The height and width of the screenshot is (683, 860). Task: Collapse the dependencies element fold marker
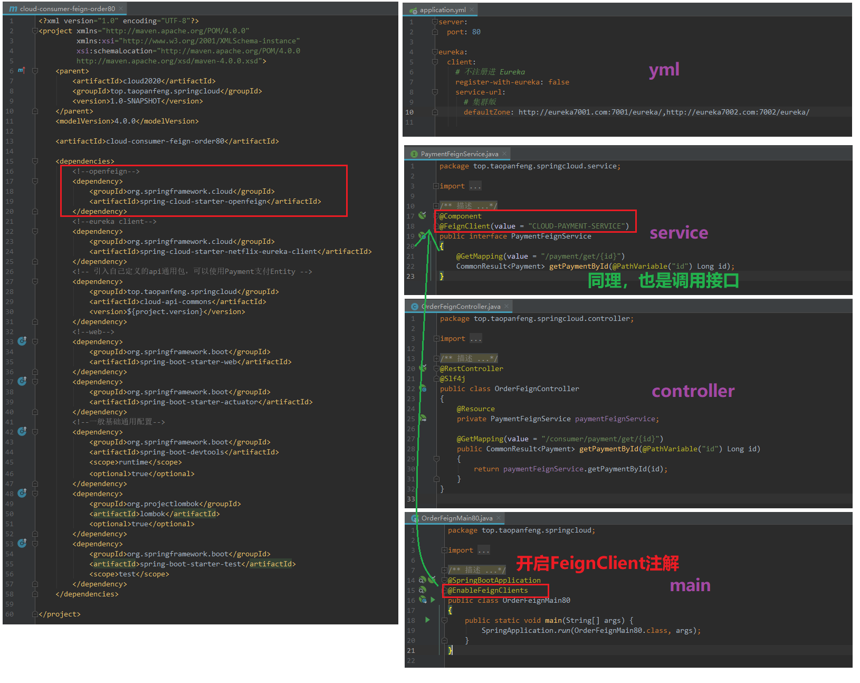point(35,161)
